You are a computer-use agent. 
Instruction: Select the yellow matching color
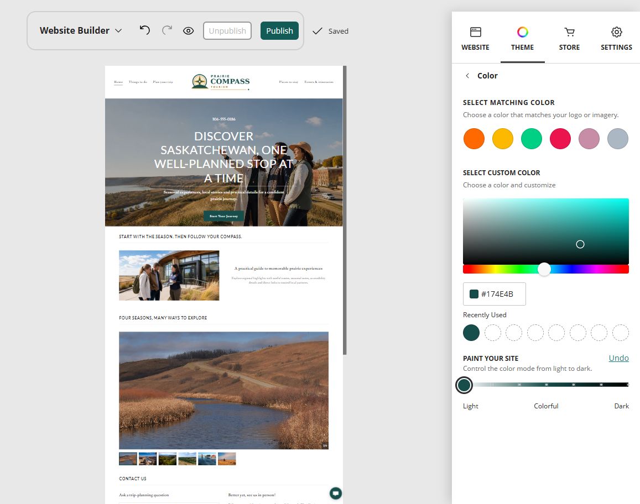503,139
